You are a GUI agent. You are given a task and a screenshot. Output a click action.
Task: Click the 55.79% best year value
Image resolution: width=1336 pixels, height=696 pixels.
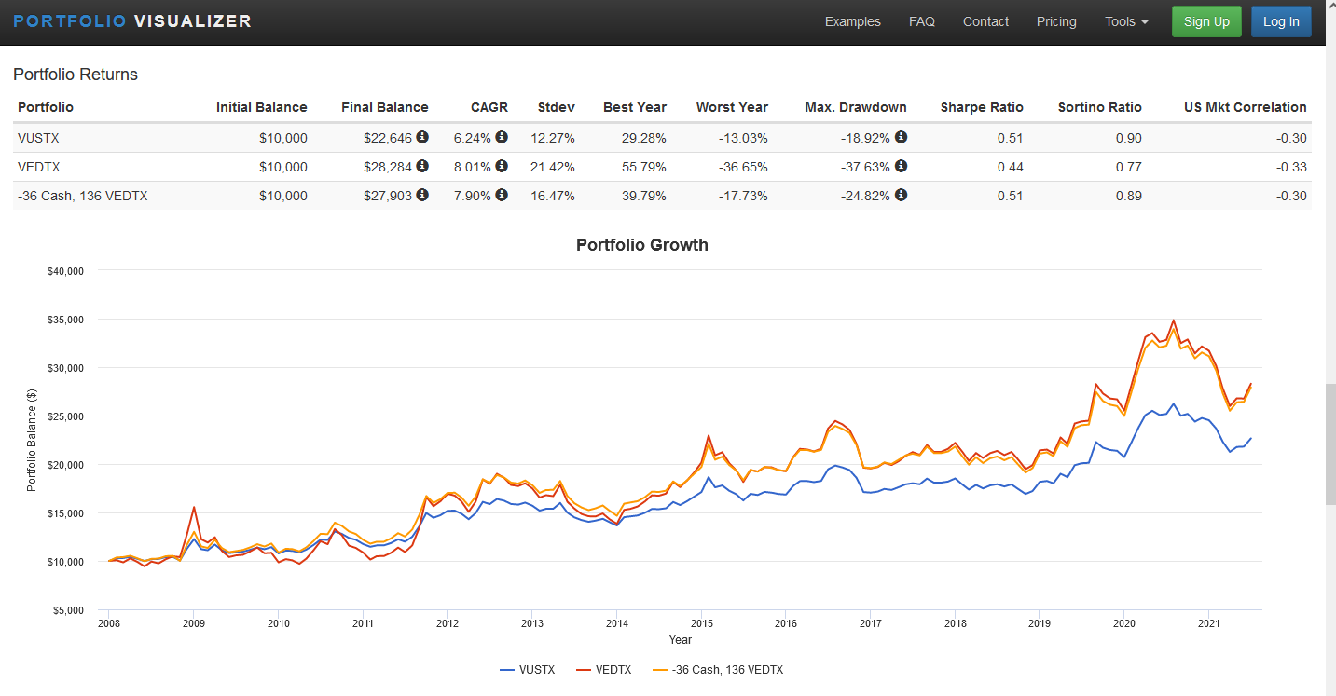646,167
